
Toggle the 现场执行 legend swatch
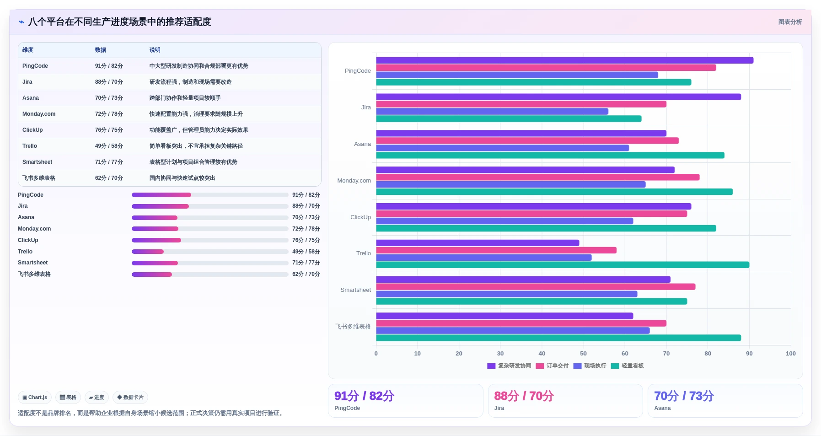pos(577,366)
